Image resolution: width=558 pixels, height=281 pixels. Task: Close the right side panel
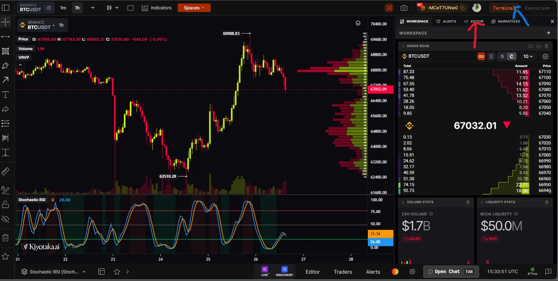(x=552, y=21)
